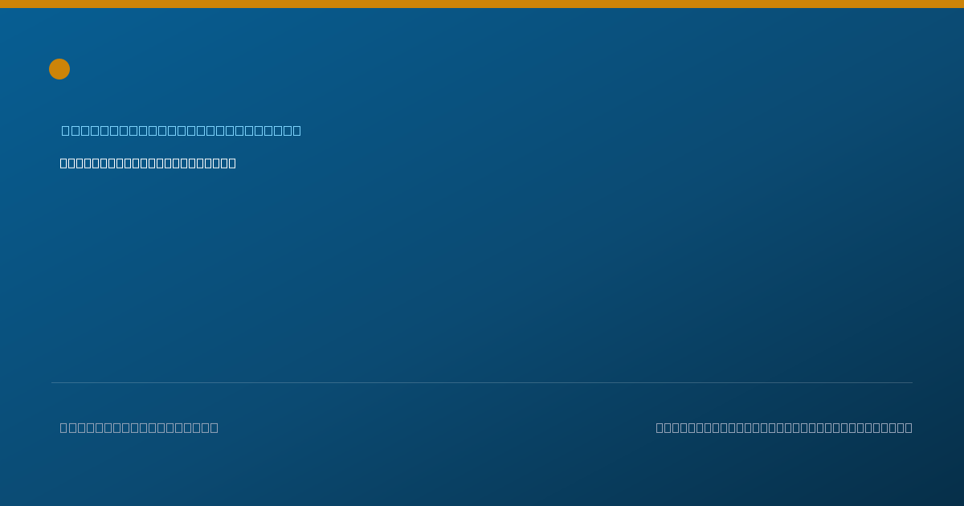
Task: Select the white text line under the subtitle
Action: [148, 163]
